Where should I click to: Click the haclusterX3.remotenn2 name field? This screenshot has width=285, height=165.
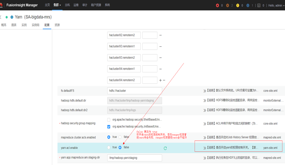(x=124, y=58)
